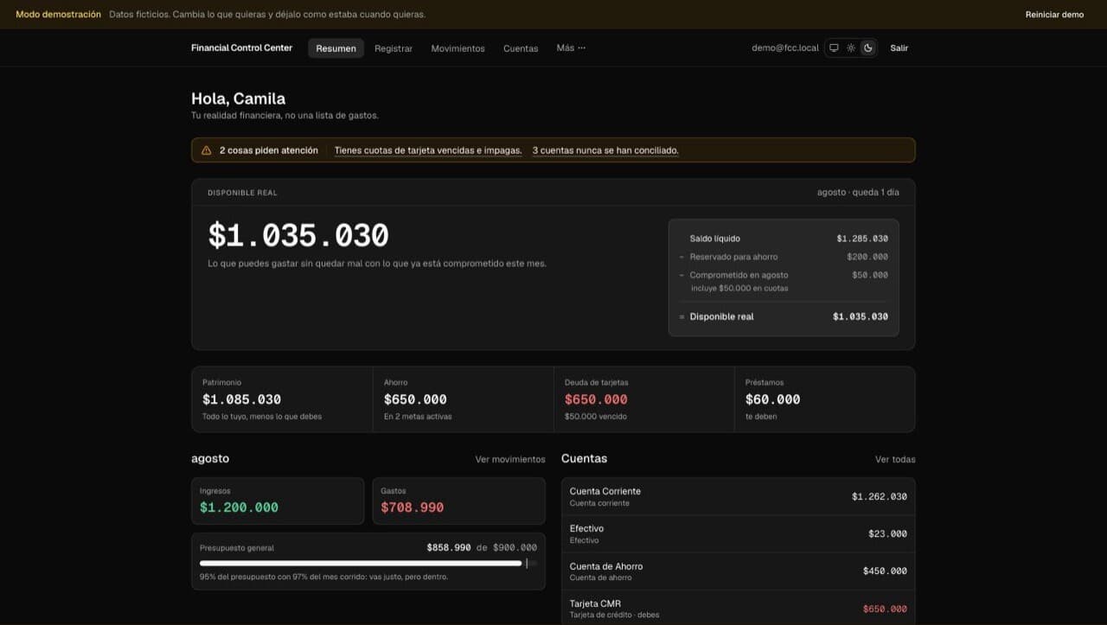
Task: Click Ver todas accounts link
Action: coord(895,459)
